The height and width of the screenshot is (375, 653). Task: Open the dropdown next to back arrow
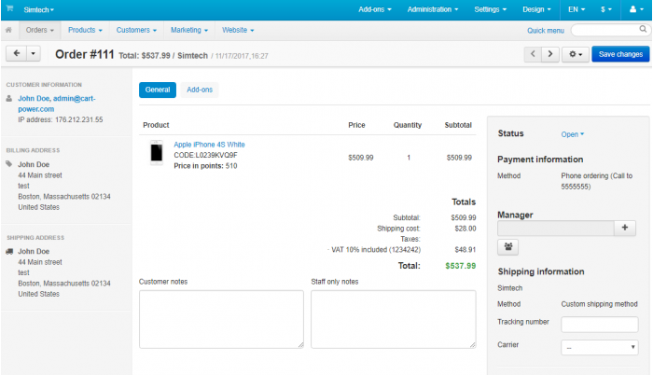tap(34, 53)
